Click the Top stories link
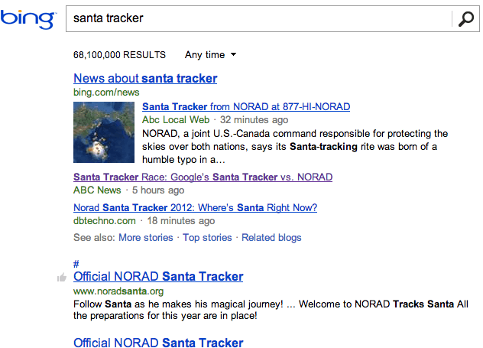This screenshot has width=483, height=348. (x=207, y=237)
